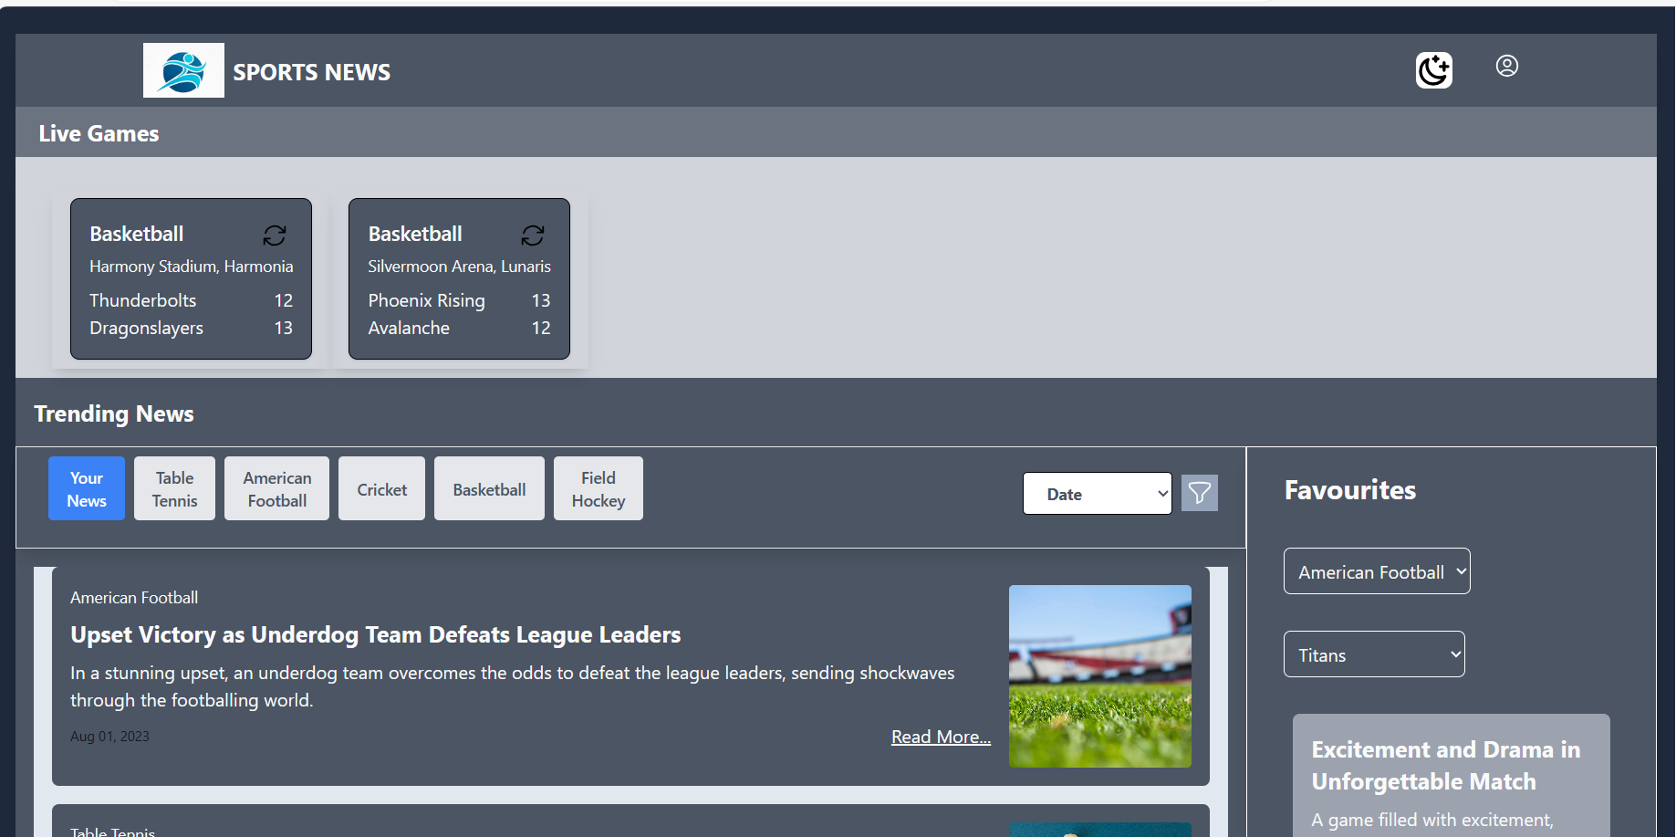Open the Titans favourite team dropdown
Viewport: 1676px width, 837px height.
(x=1373, y=654)
